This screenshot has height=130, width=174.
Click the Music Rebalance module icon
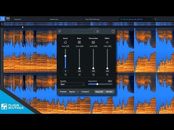pyautogui.click(x=59, y=31)
